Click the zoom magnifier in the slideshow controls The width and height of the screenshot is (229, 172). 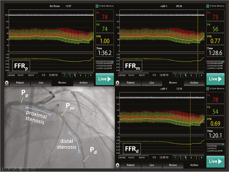[x=27, y=169]
